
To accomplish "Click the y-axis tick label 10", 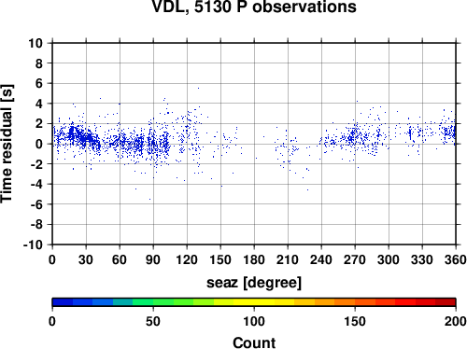I will [35, 43].
